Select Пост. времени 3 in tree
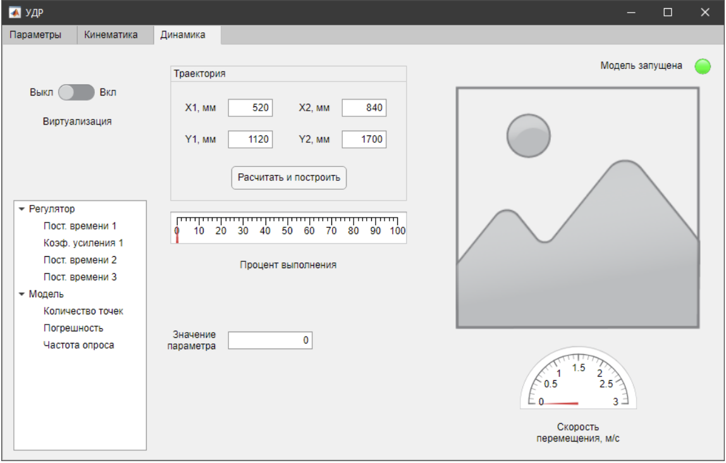 (x=80, y=277)
